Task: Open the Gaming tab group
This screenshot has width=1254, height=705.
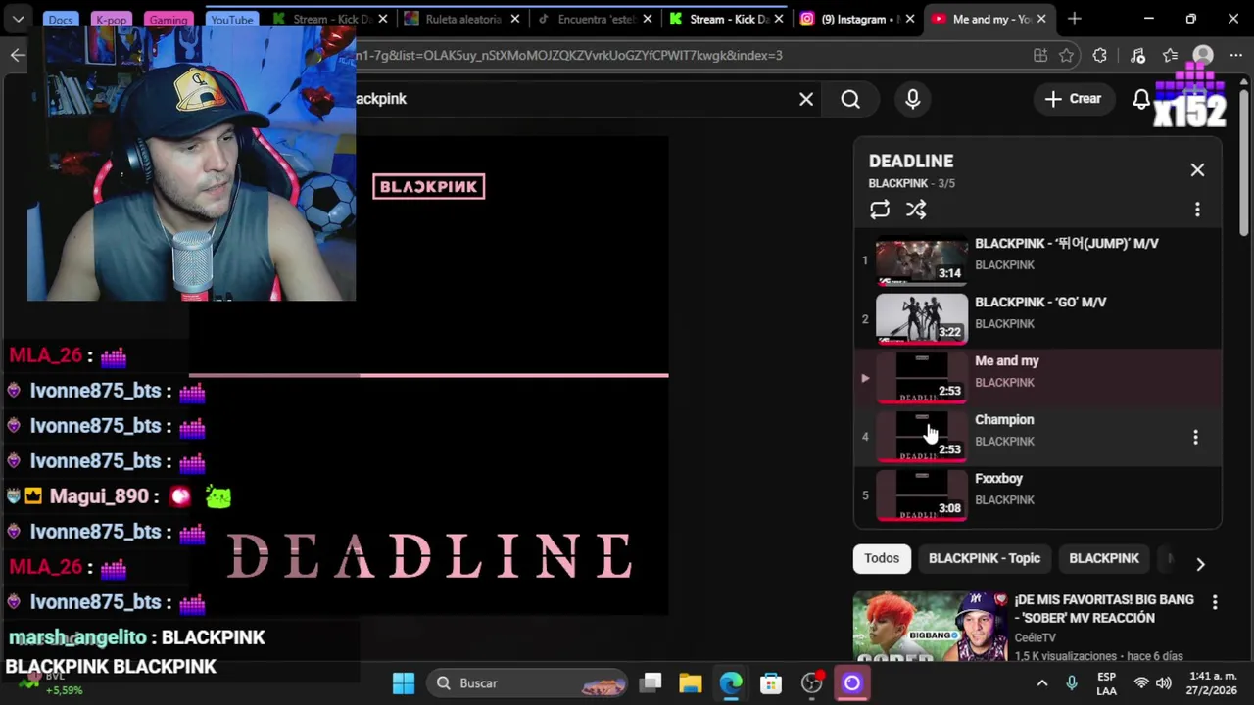Action: (x=168, y=20)
